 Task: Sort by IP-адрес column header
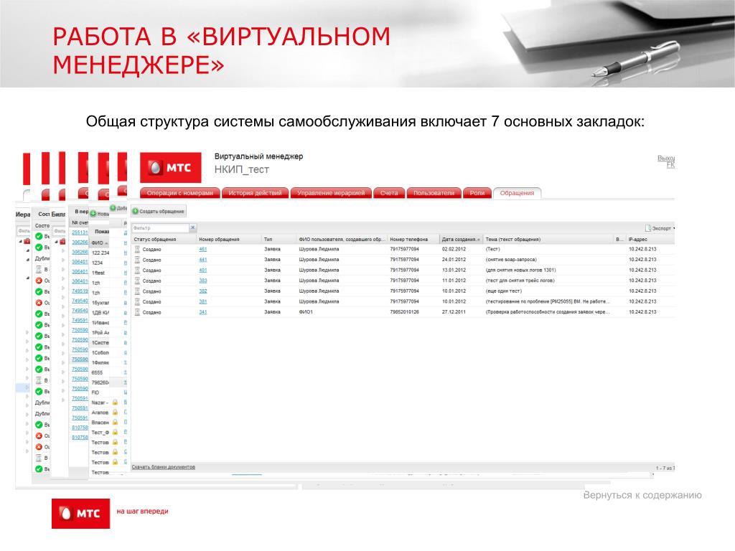click(x=638, y=239)
